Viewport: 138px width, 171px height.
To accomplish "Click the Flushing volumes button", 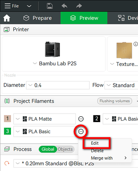I will click(115, 101).
